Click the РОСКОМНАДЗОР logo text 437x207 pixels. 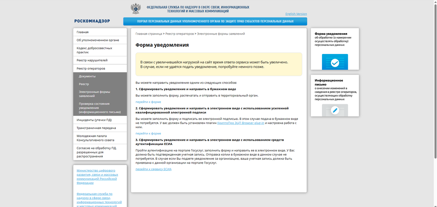92,21
